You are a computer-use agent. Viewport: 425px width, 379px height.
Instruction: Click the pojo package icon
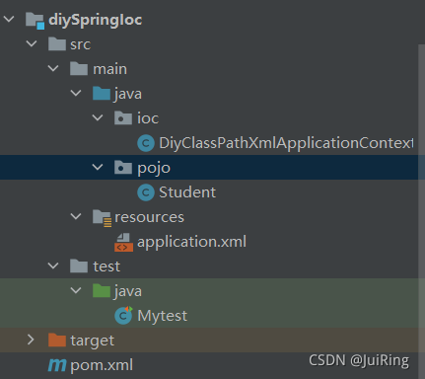[x=123, y=168]
